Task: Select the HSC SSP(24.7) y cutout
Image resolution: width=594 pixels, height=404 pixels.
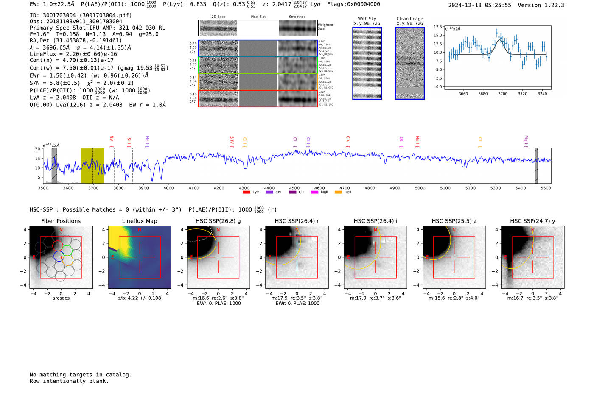Action: (x=532, y=257)
